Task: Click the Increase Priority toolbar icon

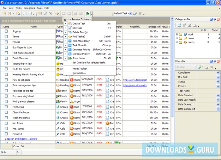Action: click(x=81, y=14)
